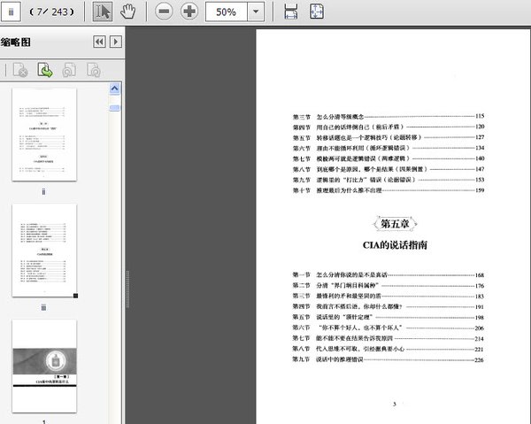The width and height of the screenshot is (531, 424).
Task: Click the contents entry ending in page 120
Action: 389,127
